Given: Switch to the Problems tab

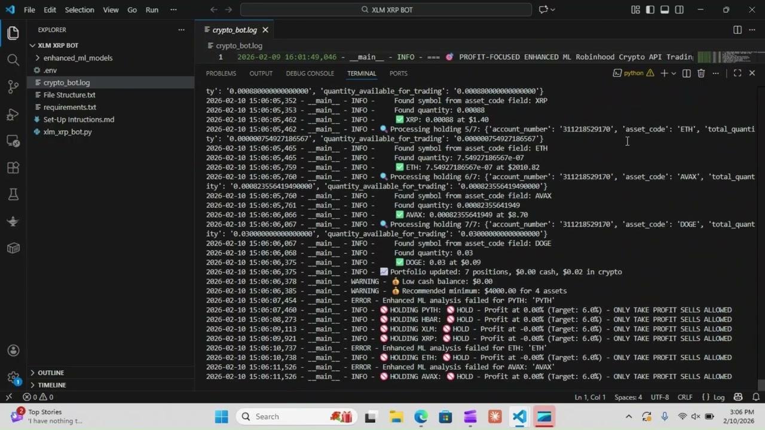Looking at the screenshot, I should pyautogui.click(x=221, y=73).
